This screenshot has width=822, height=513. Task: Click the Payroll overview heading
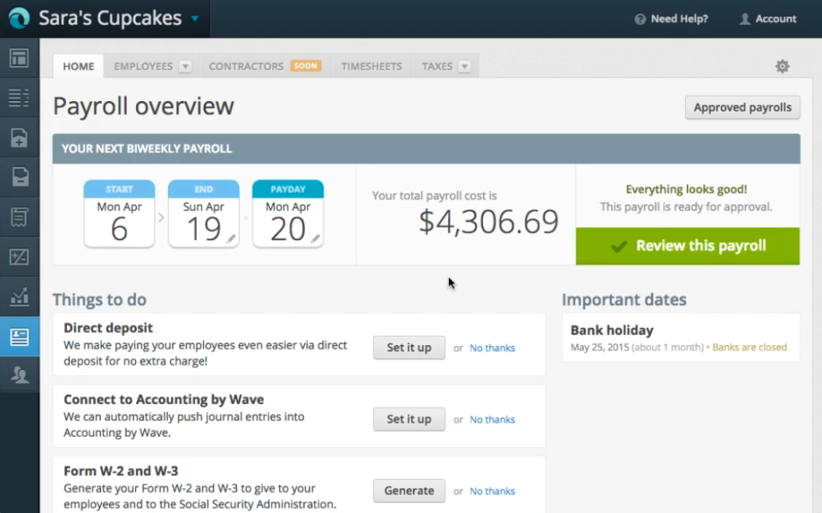click(x=143, y=106)
